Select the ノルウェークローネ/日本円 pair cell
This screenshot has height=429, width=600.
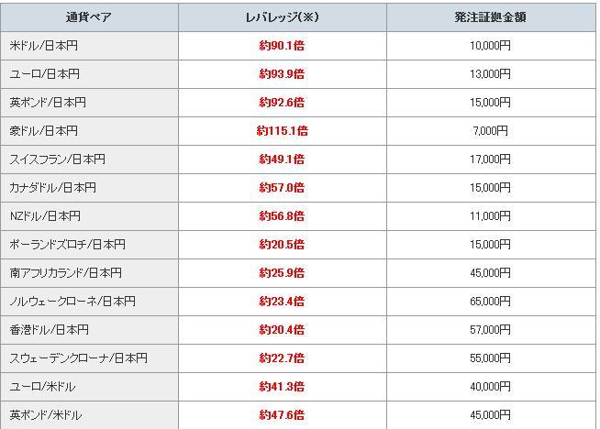point(72,302)
